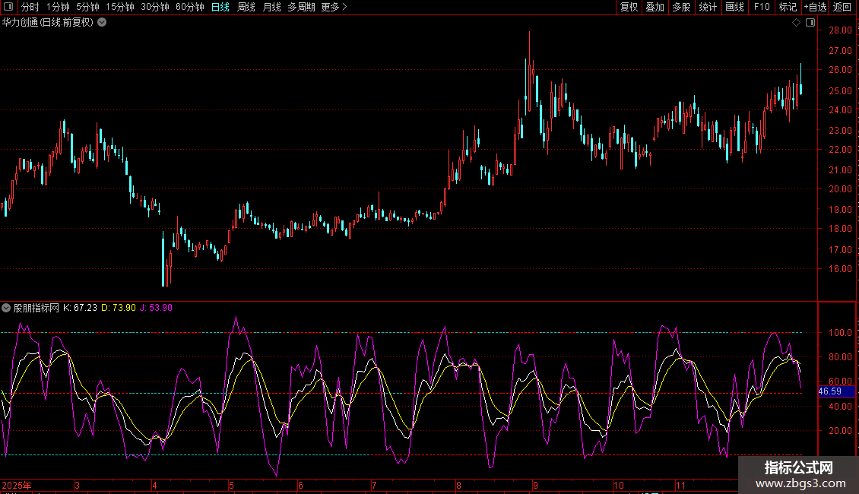Toggle the right side panel icon
The width and height of the screenshot is (859, 494).
pos(810,23)
